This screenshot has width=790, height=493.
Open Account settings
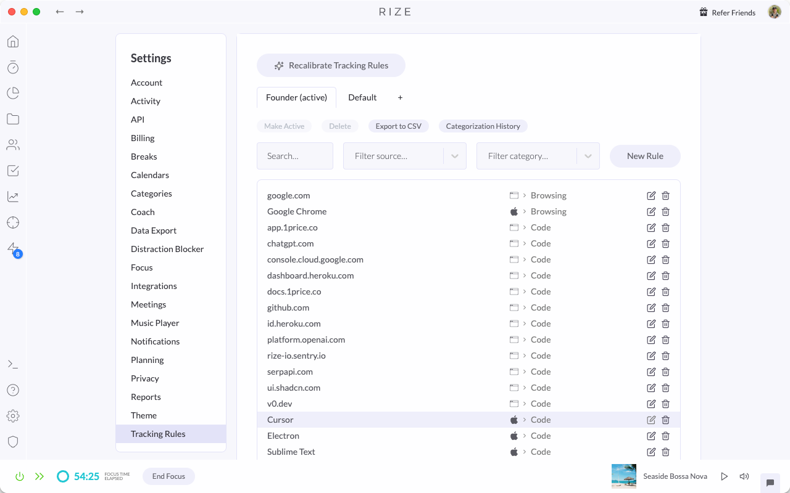(146, 83)
